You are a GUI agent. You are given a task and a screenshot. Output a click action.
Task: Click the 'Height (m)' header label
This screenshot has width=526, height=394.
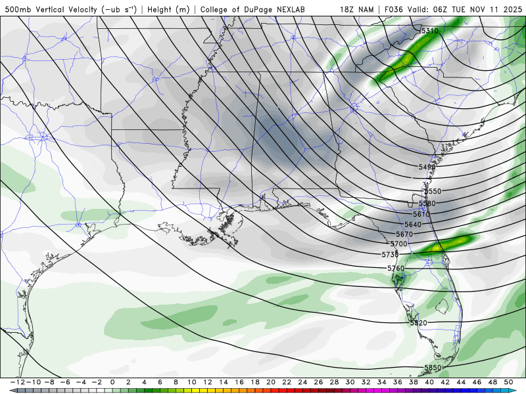point(169,9)
